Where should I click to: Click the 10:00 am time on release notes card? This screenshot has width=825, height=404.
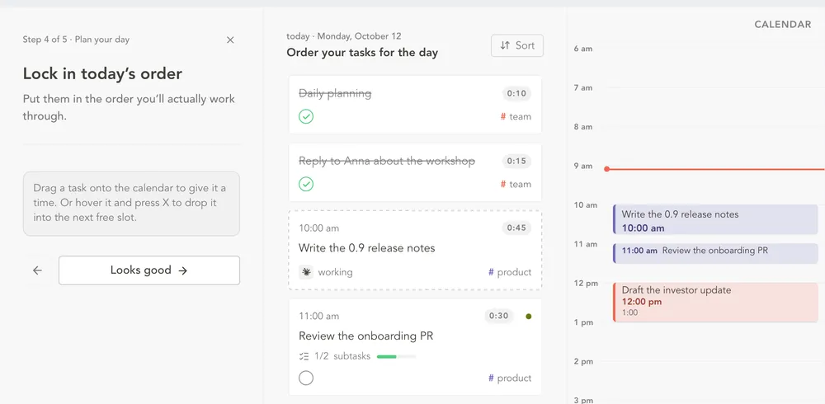(x=318, y=228)
